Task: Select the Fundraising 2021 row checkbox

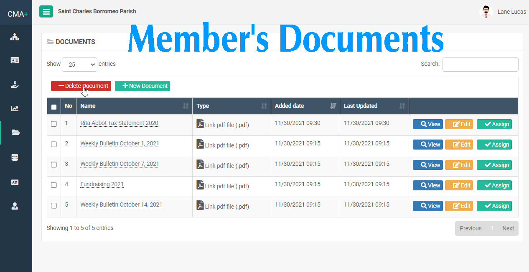Action: (53, 185)
